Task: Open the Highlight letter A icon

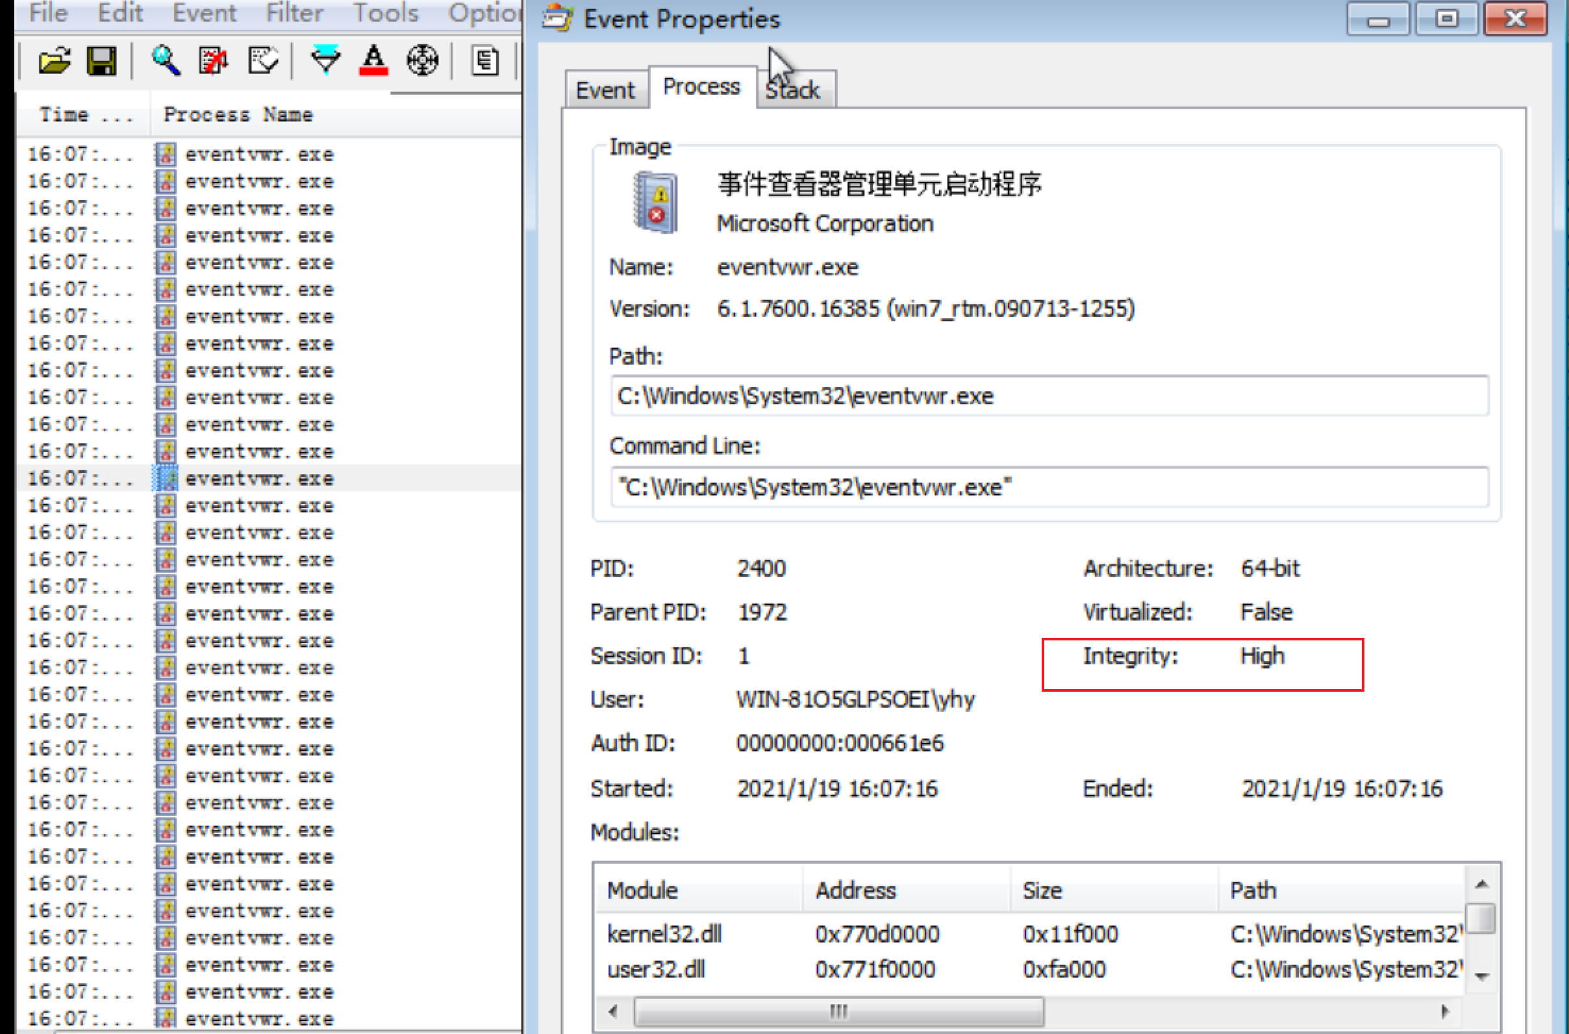Action: tap(373, 61)
